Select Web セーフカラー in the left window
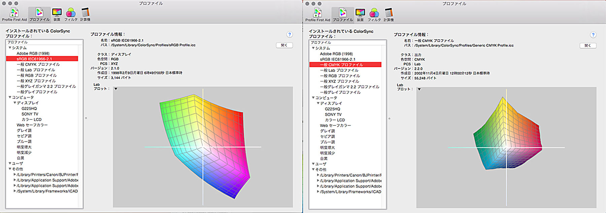Image resolution: width=606 pixels, height=213 pixels. tap(32, 125)
